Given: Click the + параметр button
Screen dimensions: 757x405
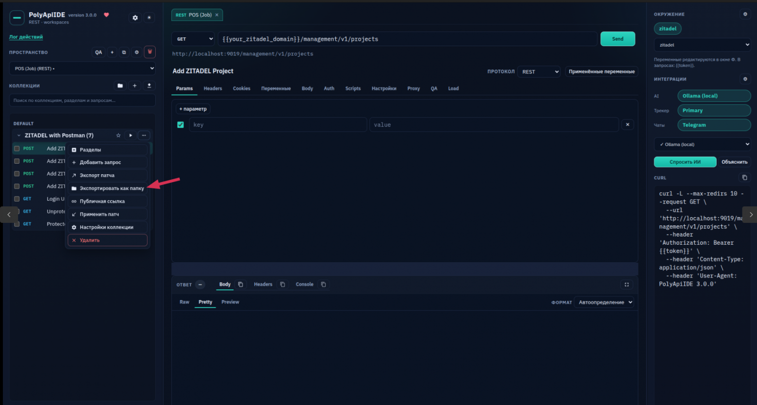Looking at the screenshot, I should pos(193,109).
